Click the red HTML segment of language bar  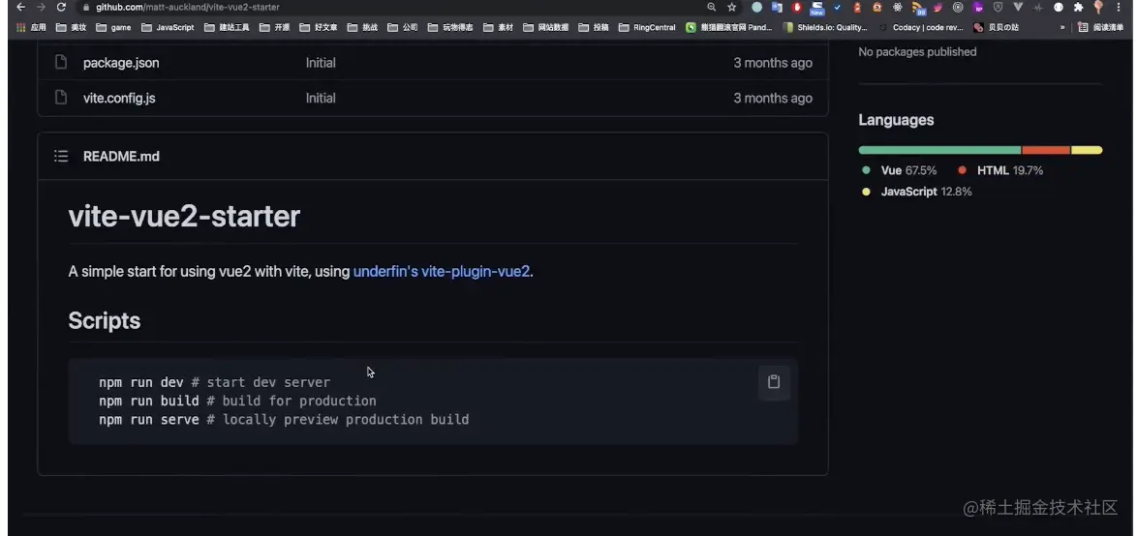click(x=1046, y=150)
